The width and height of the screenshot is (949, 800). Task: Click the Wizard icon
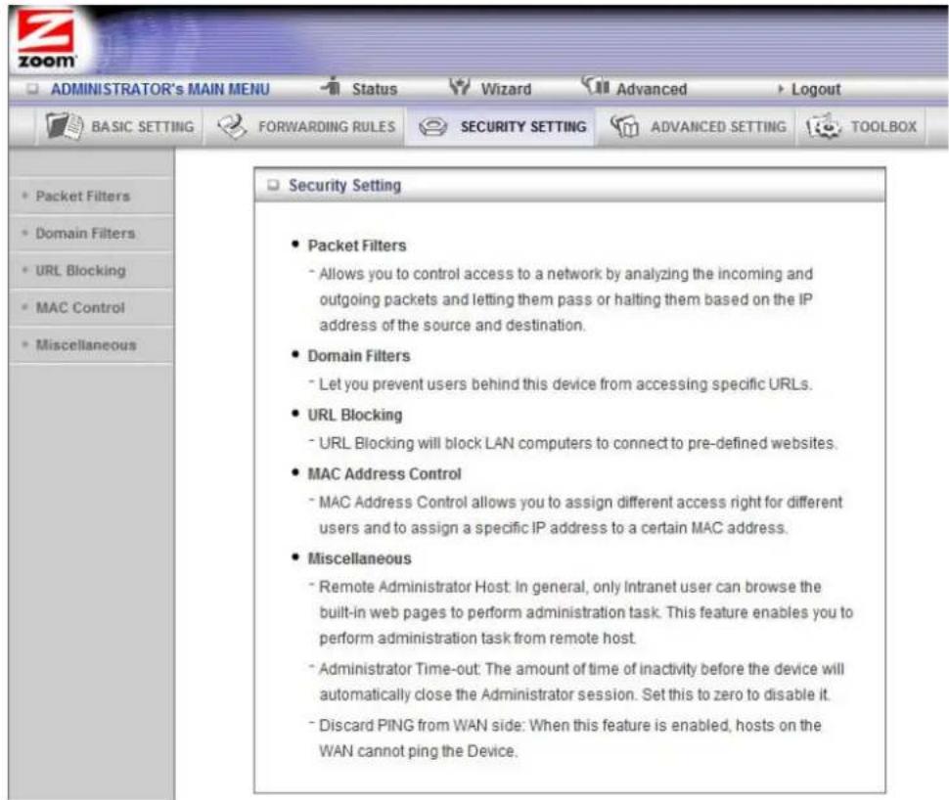tap(460, 87)
